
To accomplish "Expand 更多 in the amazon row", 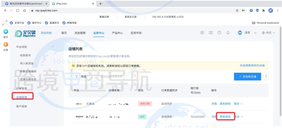I will 239,117.
